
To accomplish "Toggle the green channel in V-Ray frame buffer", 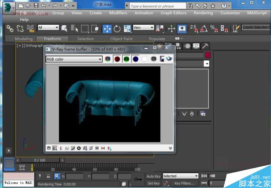I will [x=126, y=59].
